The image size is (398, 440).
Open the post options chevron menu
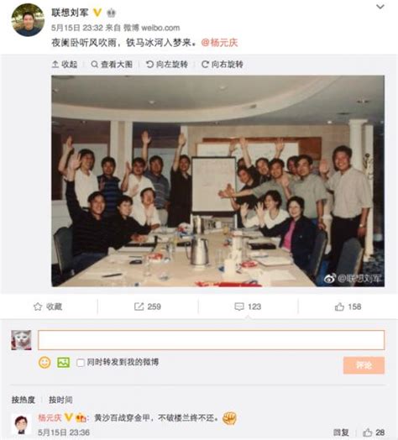(380, 7)
